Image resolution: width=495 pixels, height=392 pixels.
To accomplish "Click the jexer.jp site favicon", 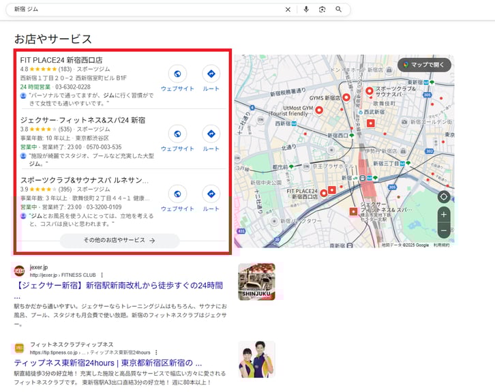I will 19,271.
